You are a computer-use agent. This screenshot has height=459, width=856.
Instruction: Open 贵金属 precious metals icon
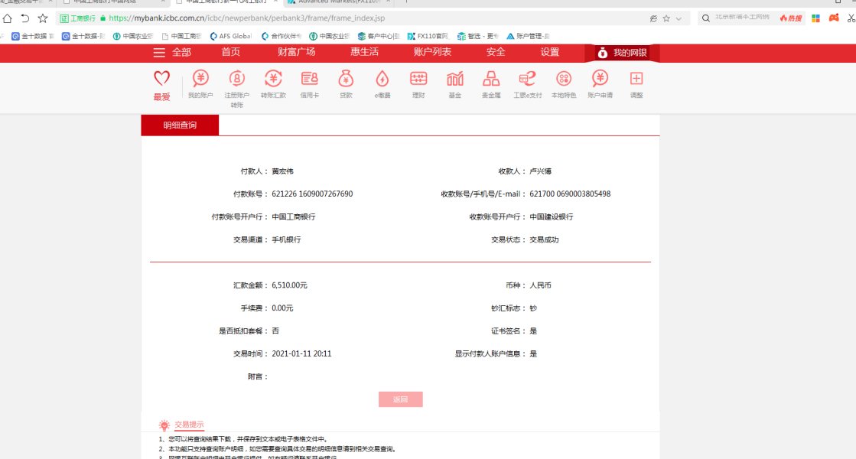(491, 79)
